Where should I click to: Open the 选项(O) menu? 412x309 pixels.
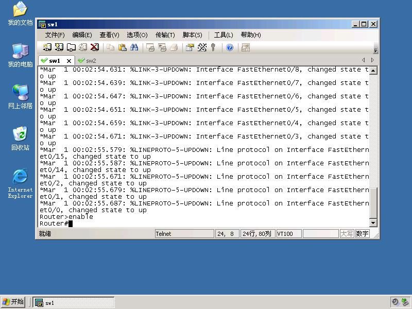[137, 35]
